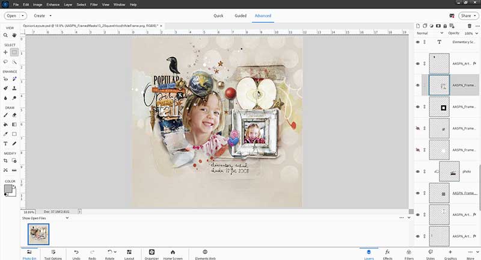Open the Open button dropdown arrow
Screen dimensions: 481x260
click(x=22, y=16)
